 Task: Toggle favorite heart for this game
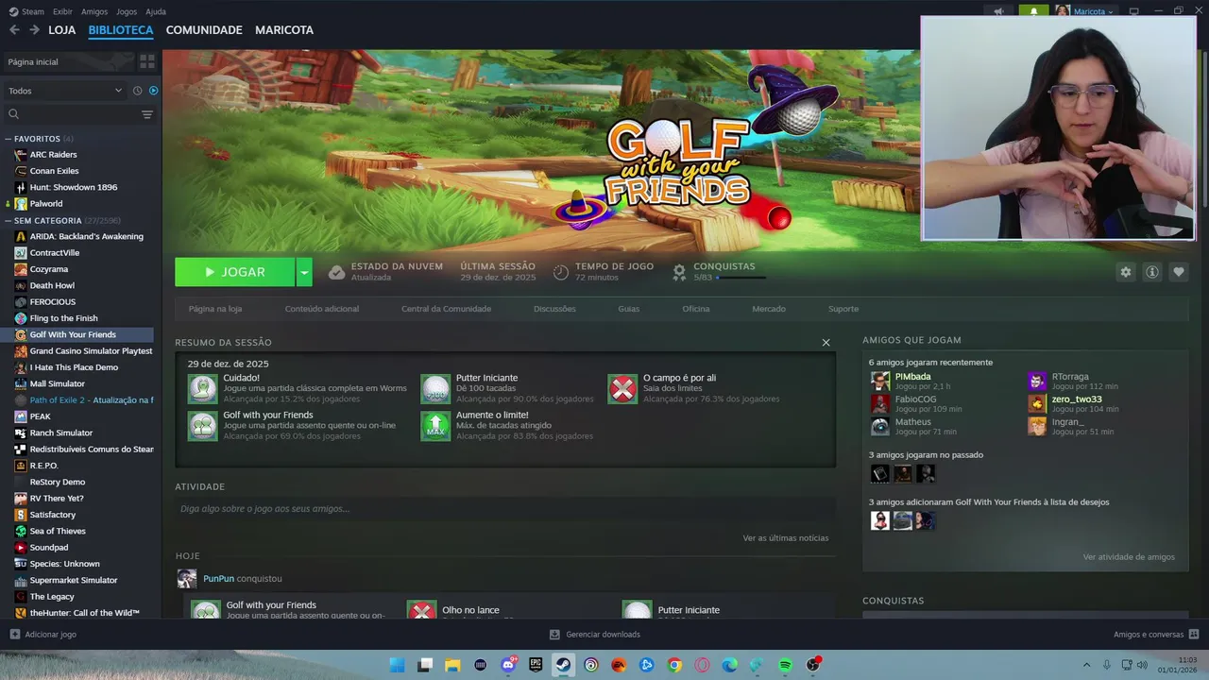point(1178,272)
